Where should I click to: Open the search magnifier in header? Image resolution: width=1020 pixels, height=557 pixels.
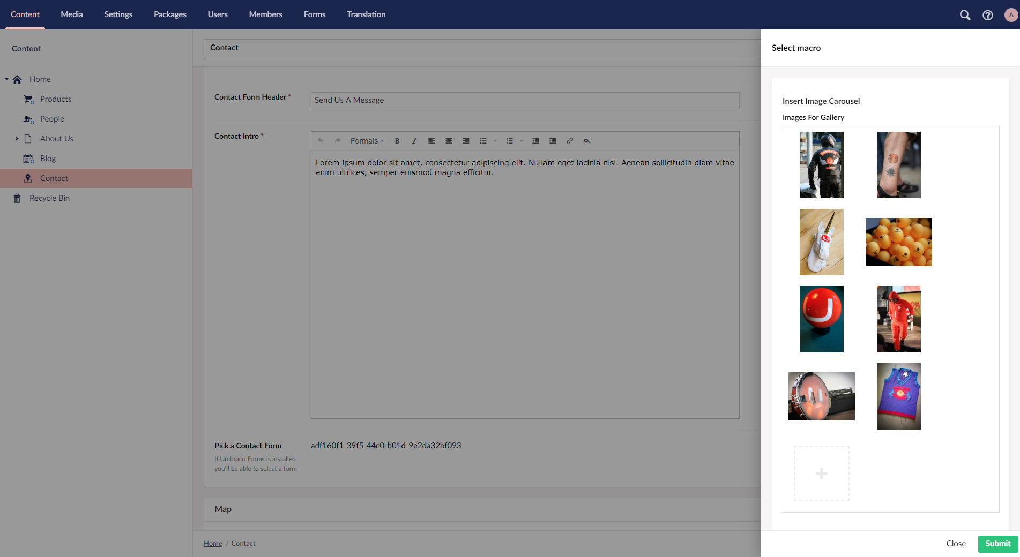965,15
